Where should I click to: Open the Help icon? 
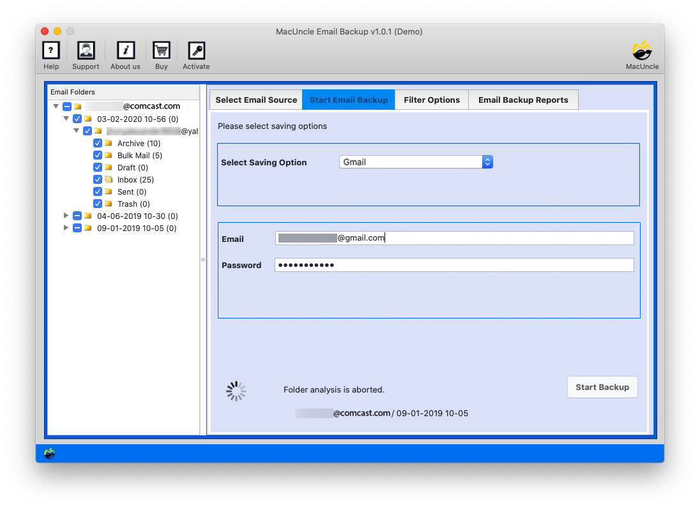tap(50, 50)
